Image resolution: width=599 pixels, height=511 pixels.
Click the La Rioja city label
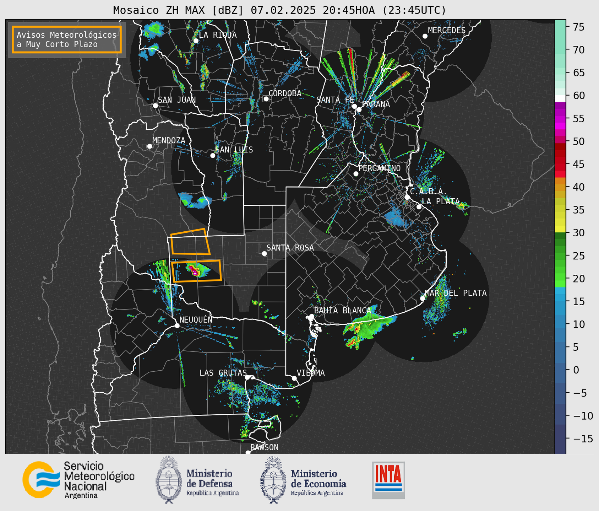pyautogui.click(x=217, y=35)
